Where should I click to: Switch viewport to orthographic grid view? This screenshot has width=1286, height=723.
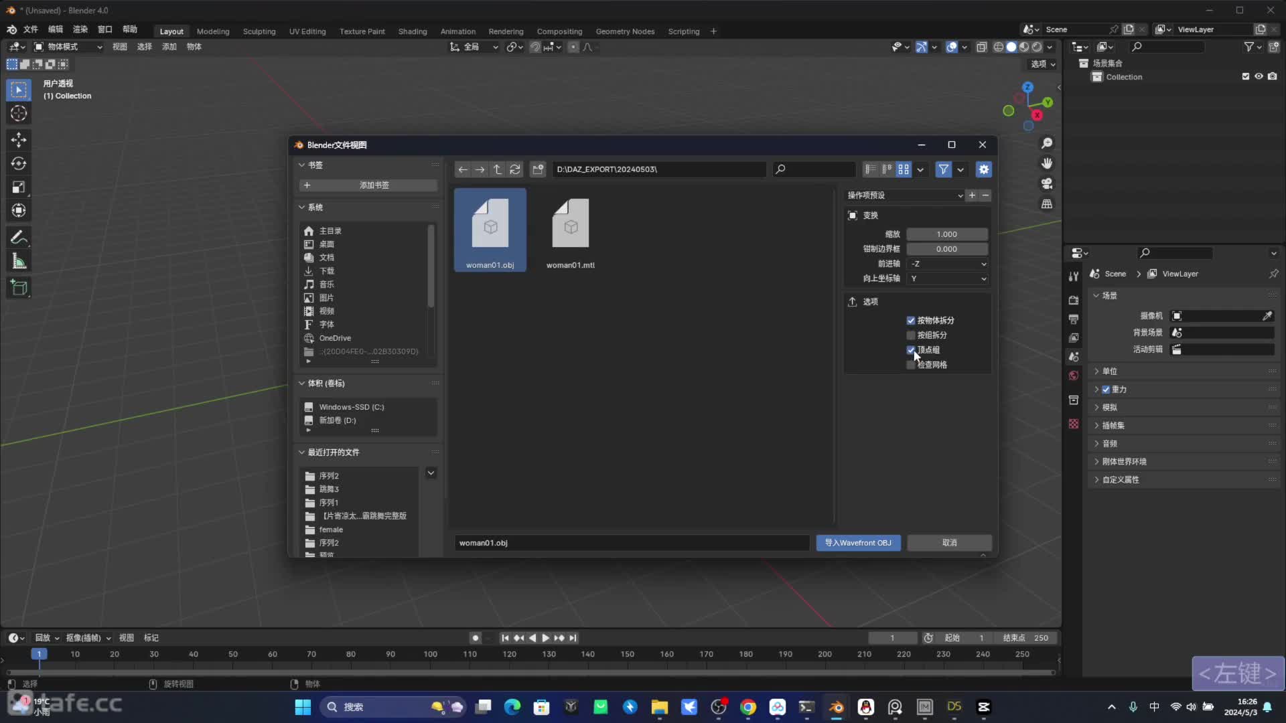coord(1047,204)
